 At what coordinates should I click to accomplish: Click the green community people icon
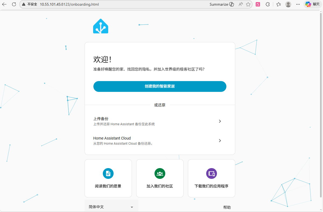[x=160, y=173]
